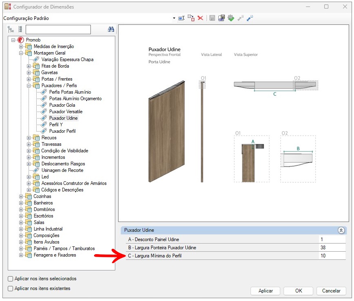Check 'Aplicar nos itens existentes' option
Viewport: 354px width, 301px height.
point(11,289)
